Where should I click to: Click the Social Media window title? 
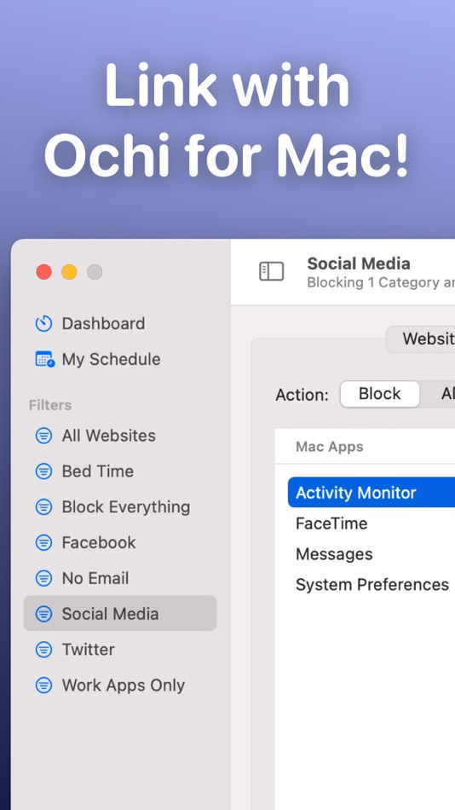point(359,263)
